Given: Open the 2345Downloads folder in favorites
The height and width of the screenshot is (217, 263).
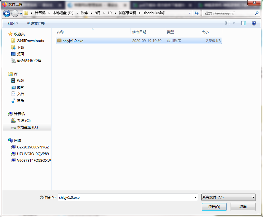Looking at the screenshot, I should 30,41.
